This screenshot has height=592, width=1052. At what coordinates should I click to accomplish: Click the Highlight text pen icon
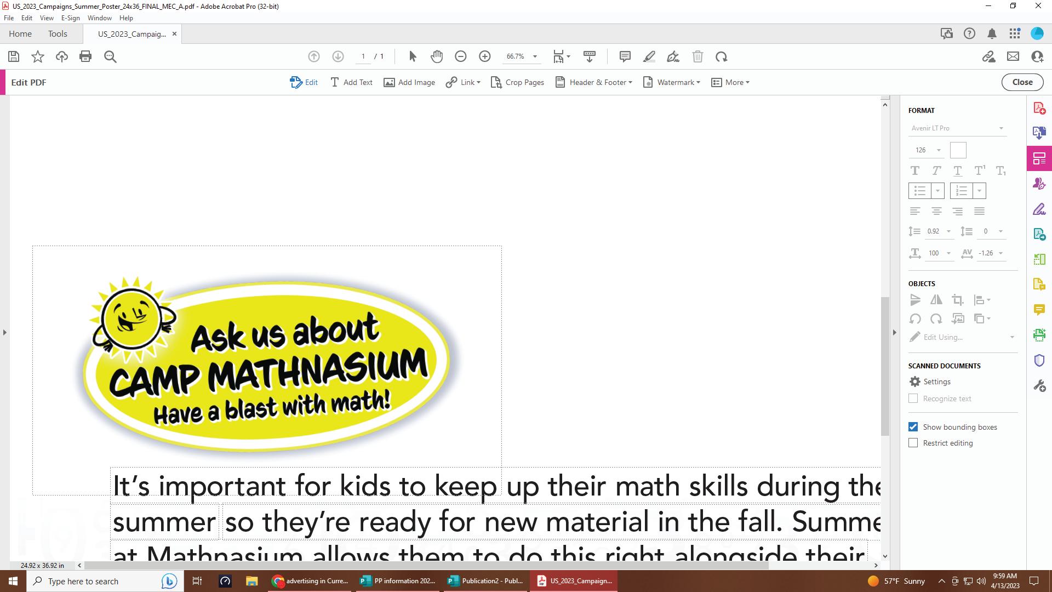649,56
